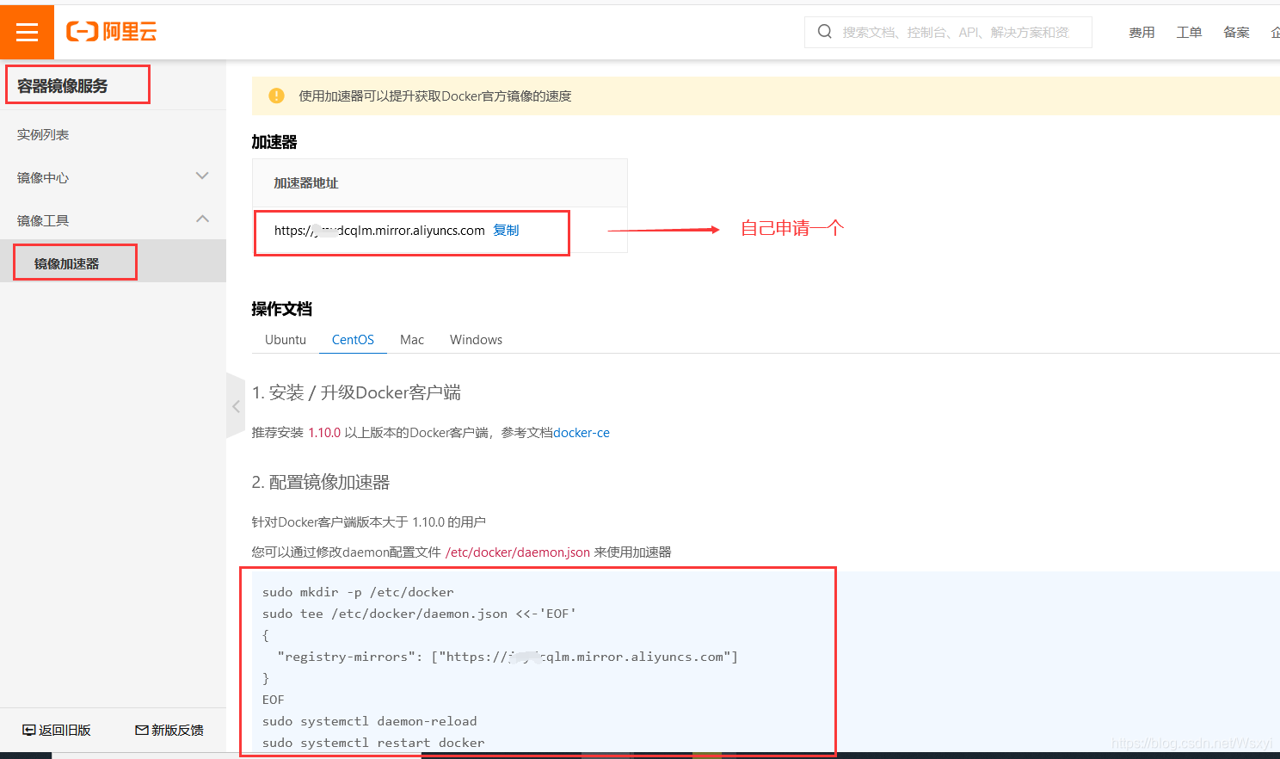Click the search magnifier icon
Image resolution: width=1280 pixels, height=759 pixels.
click(824, 32)
